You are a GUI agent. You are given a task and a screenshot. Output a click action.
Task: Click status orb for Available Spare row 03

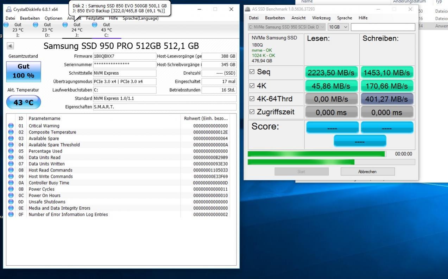(11, 138)
